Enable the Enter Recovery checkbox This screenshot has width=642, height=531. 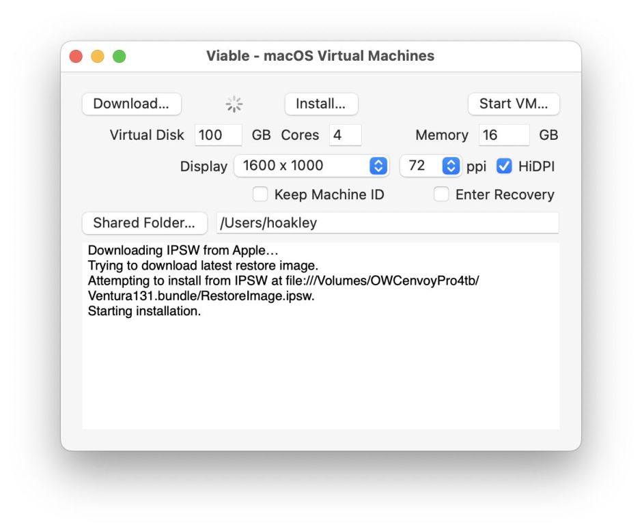pyautogui.click(x=442, y=195)
